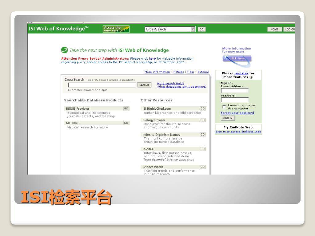Click GO for in-cites

(x=202, y=149)
